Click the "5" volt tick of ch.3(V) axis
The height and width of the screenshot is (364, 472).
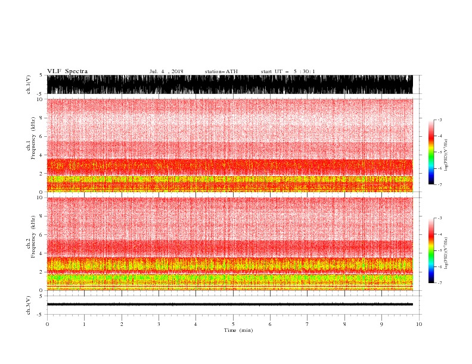coord(41,296)
